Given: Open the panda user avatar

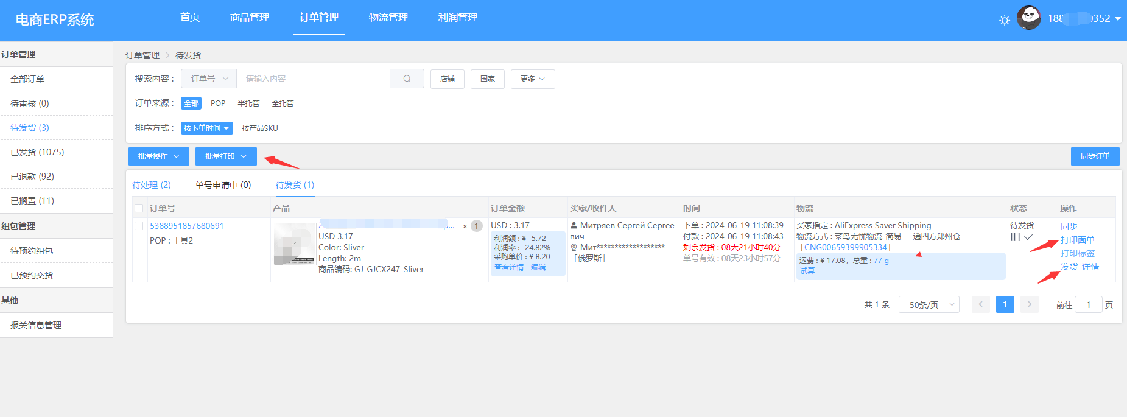Looking at the screenshot, I should click(1029, 18).
